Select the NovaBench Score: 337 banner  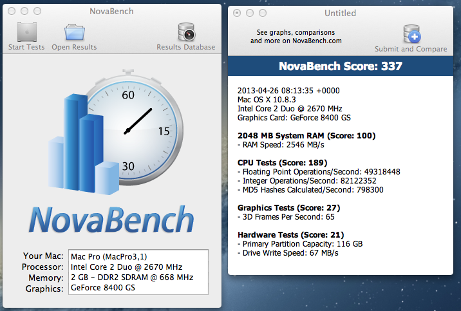(341, 66)
